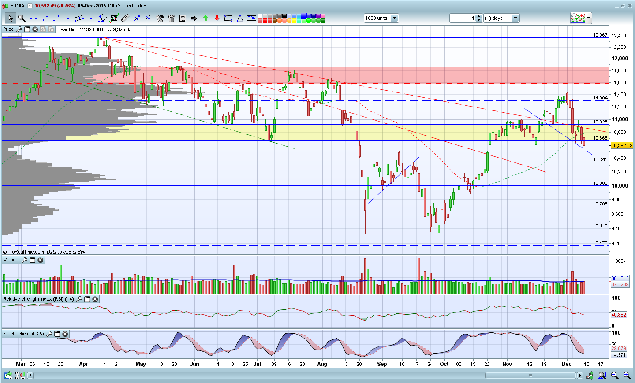Maximize the Price panel window
635x383 pixels.
(27, 29)
